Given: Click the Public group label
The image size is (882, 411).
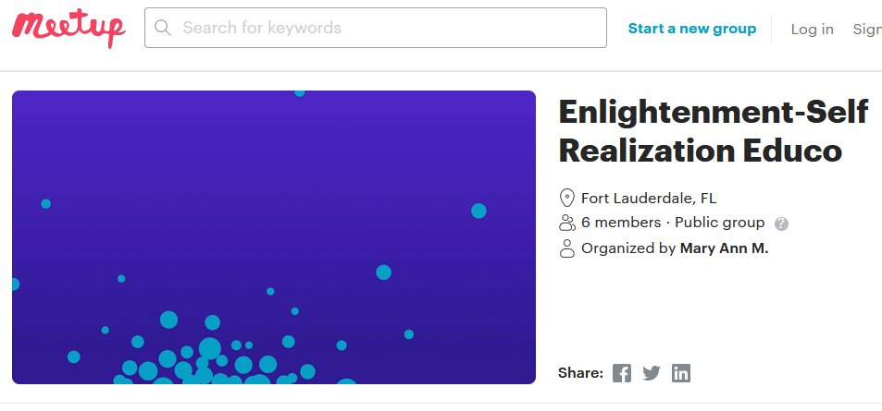Looking at the screenshot, I should coord(719,223).
